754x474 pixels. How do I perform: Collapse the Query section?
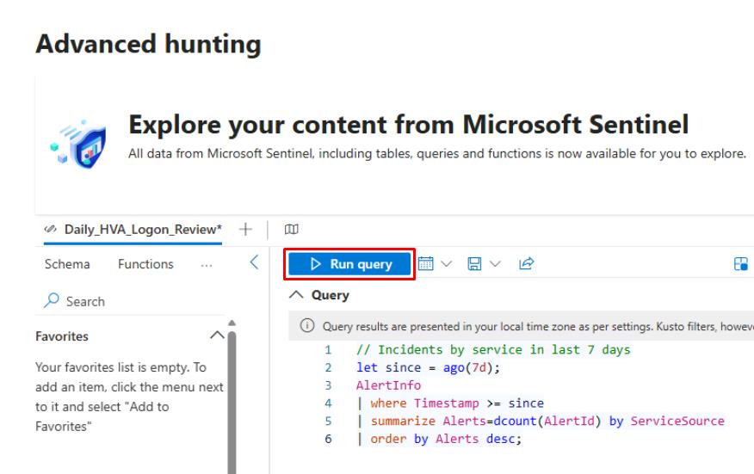coord(294,295)
